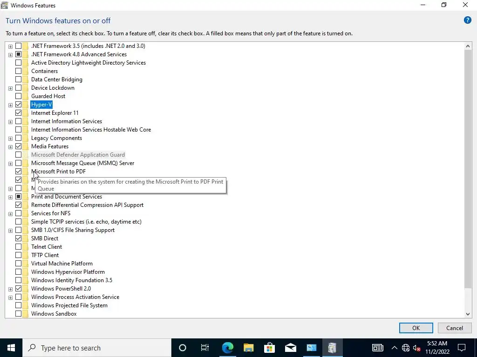This screenshot has height=357, width=477.
Task: Open the notification center icon
Action: pyautogui.click(x=462, y=348)
